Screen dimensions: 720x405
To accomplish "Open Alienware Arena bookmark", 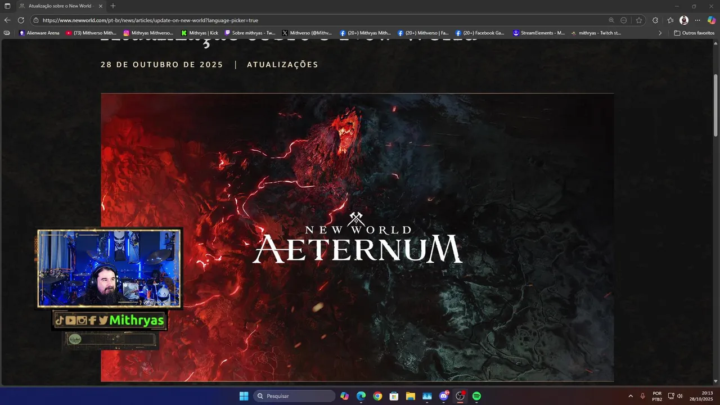I will (39, 33).
